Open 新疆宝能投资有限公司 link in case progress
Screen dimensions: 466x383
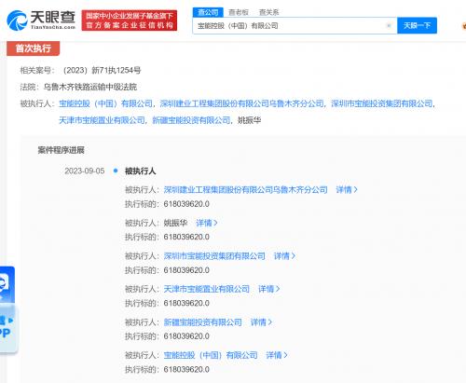click(202, 322)
